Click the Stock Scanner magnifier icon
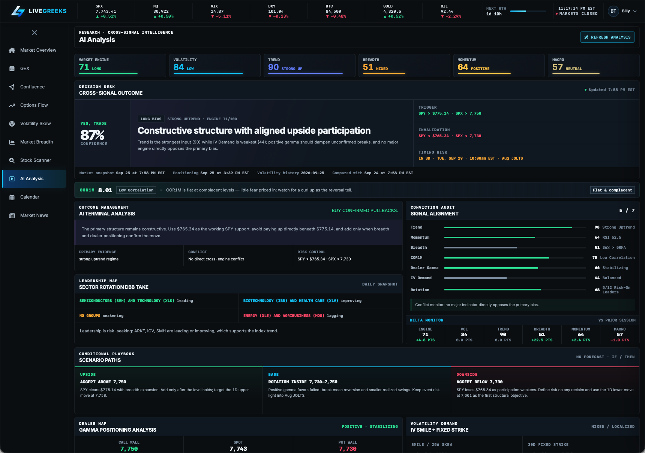 point(12,160)
